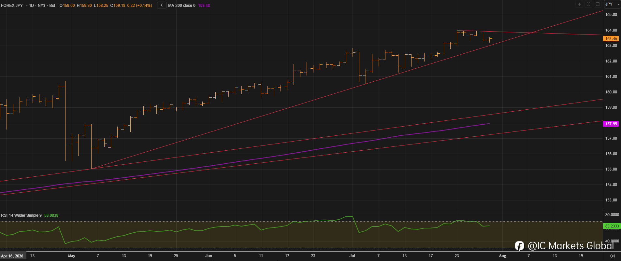621x261 pixels.
Task: Click the FOREX JPY= symbol label
Action: [13, 6]
